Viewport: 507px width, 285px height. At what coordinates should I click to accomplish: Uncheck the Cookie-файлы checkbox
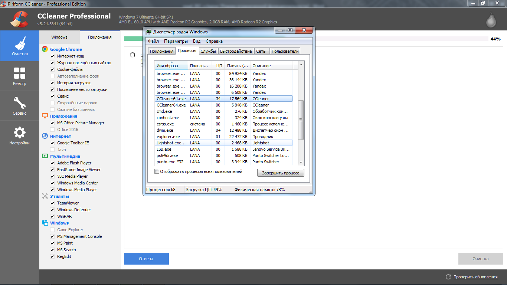52,69
